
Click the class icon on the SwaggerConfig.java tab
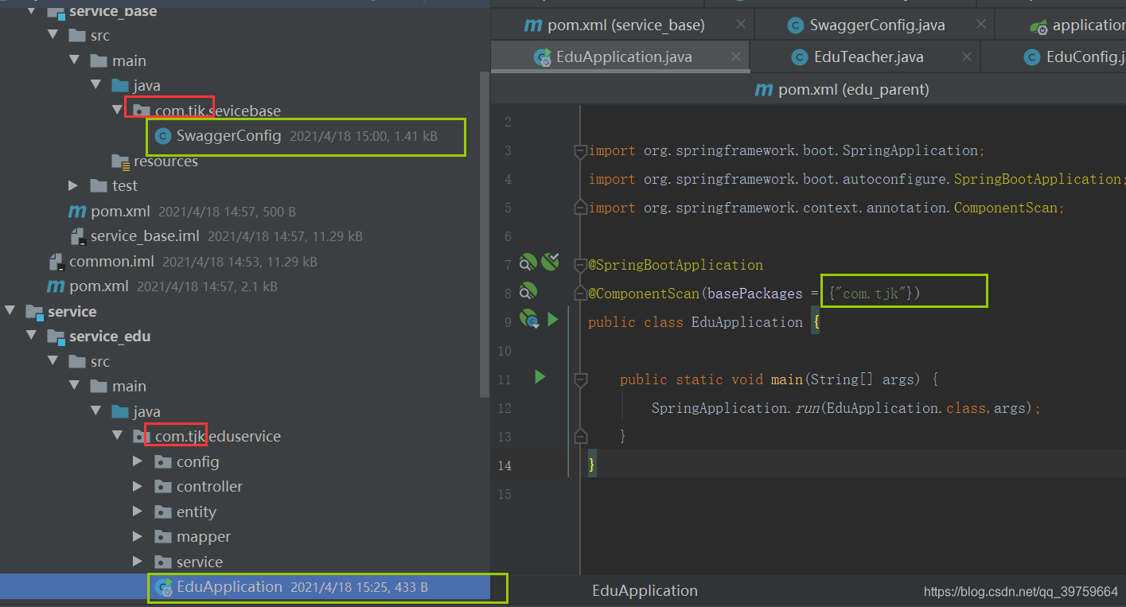point(795,25)
